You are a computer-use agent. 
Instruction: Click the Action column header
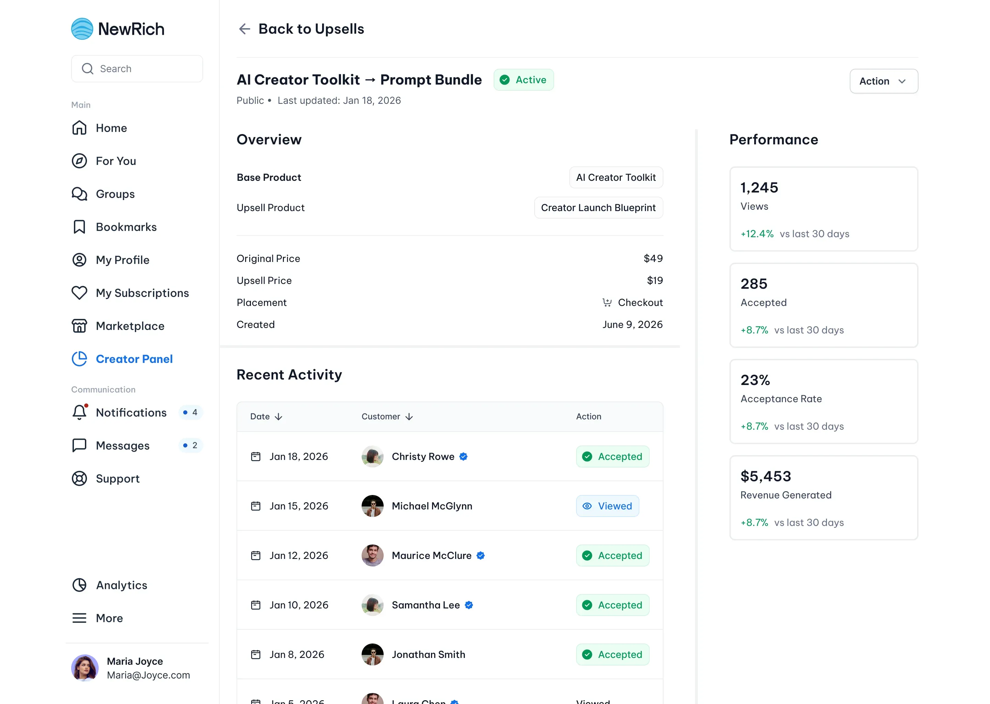coord(588,416)
